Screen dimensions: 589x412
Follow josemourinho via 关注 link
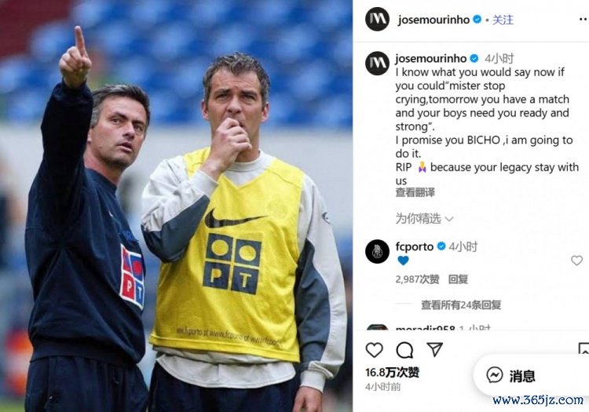[x=503, y=20]
